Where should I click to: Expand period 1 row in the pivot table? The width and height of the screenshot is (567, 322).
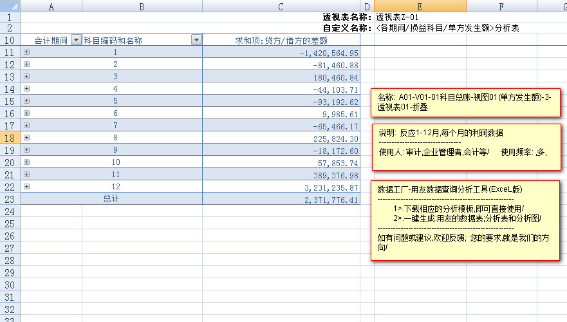tap(26, 52)
